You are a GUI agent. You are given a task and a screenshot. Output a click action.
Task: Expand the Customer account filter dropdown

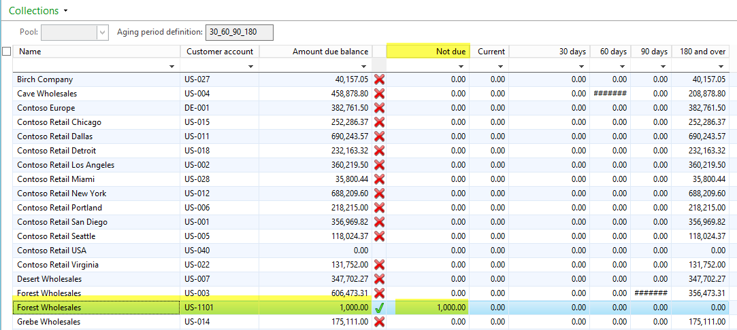pyautogui.click(x=251, y=67)
